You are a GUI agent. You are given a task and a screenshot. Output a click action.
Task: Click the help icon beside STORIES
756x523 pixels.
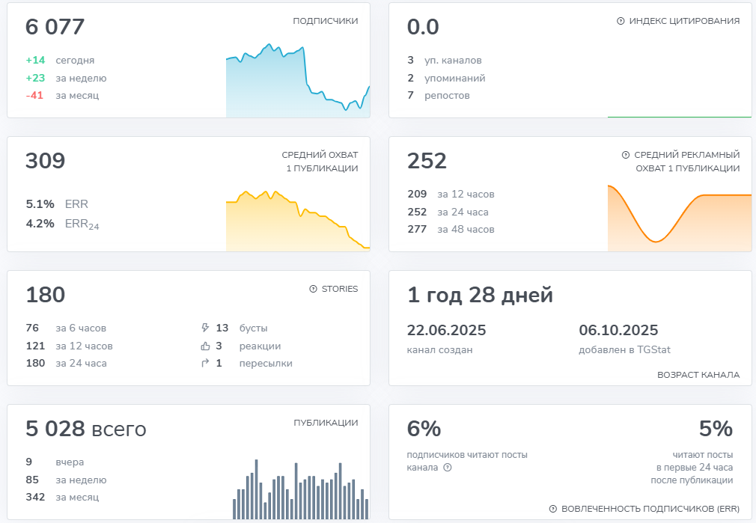tap(314, 290)
